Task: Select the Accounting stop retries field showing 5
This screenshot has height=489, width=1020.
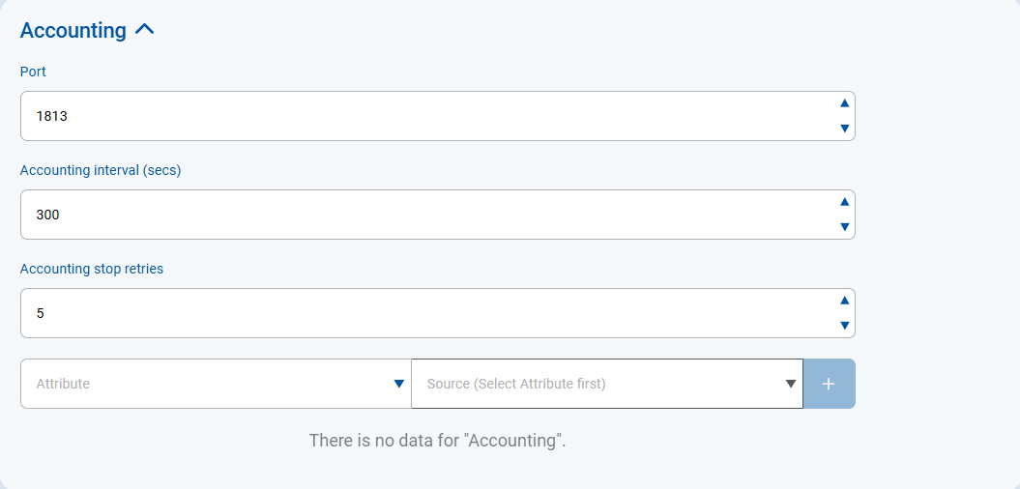Action: (x=425, y=313)
